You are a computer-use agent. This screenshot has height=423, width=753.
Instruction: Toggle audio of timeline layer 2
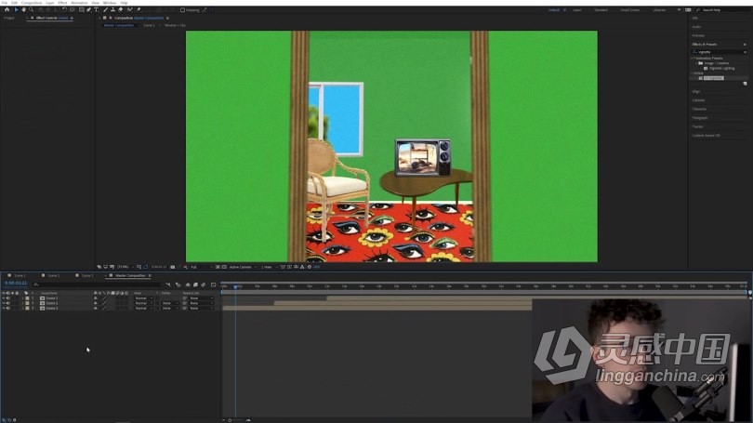click(x=8, y=303)
